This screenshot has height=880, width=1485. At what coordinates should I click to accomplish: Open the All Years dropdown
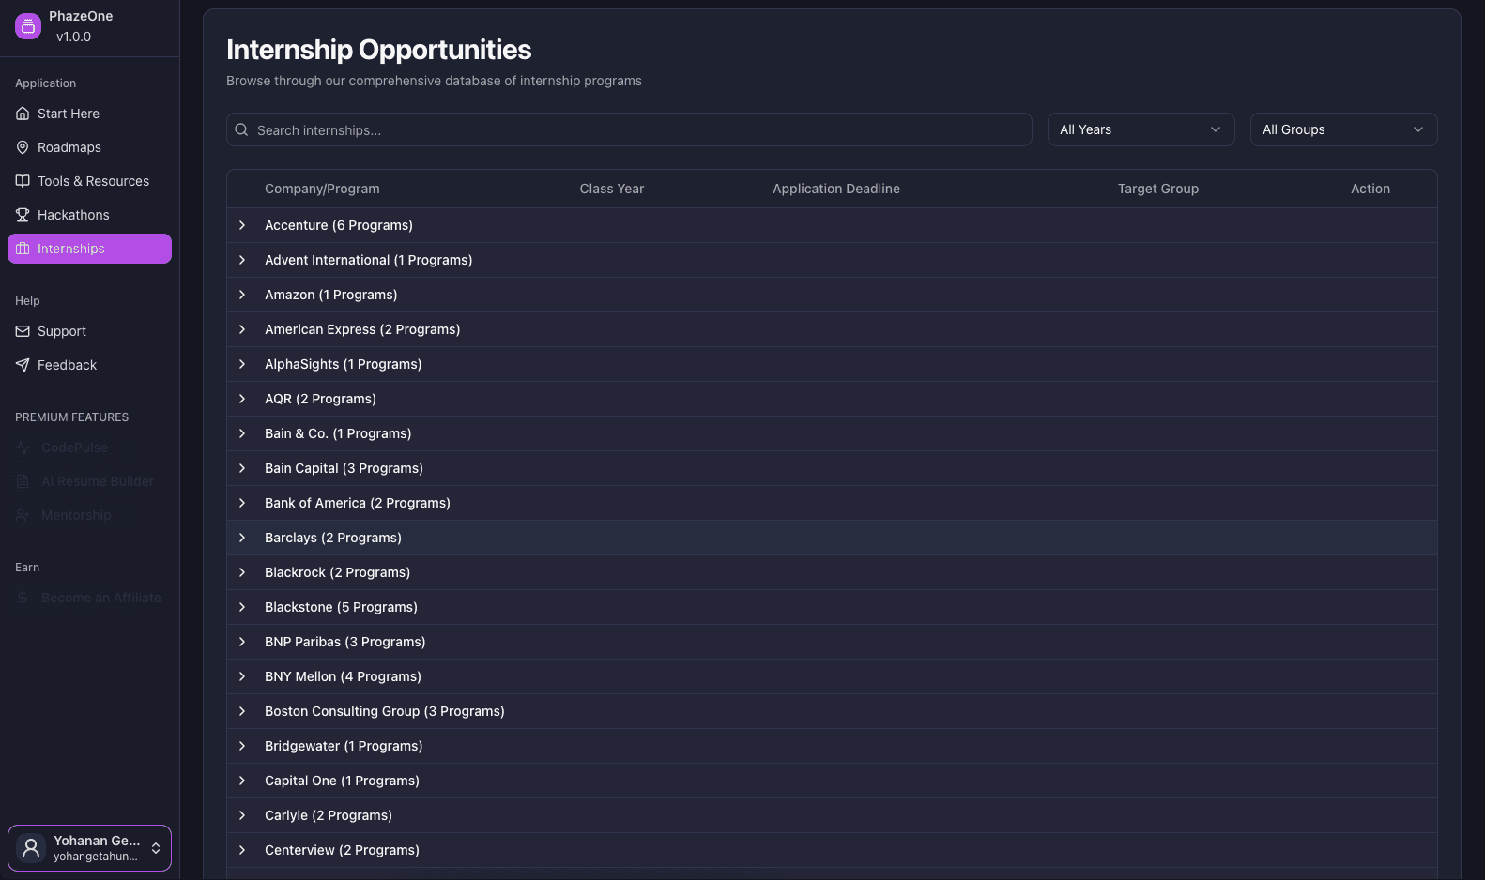tap(1140, 129)
